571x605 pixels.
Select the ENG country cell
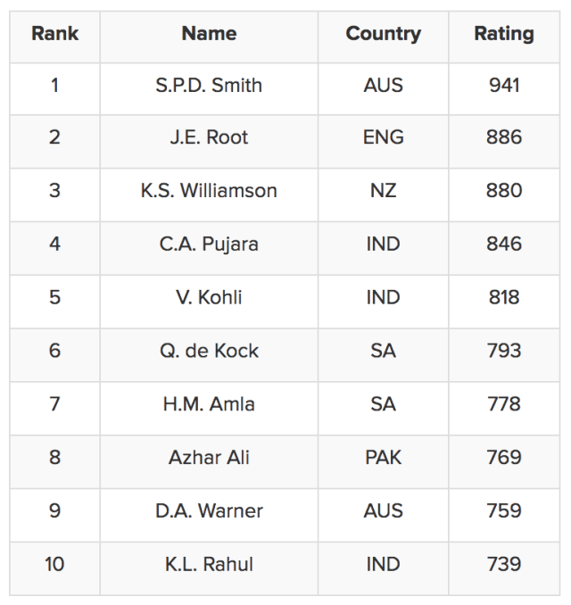point(383,138)
